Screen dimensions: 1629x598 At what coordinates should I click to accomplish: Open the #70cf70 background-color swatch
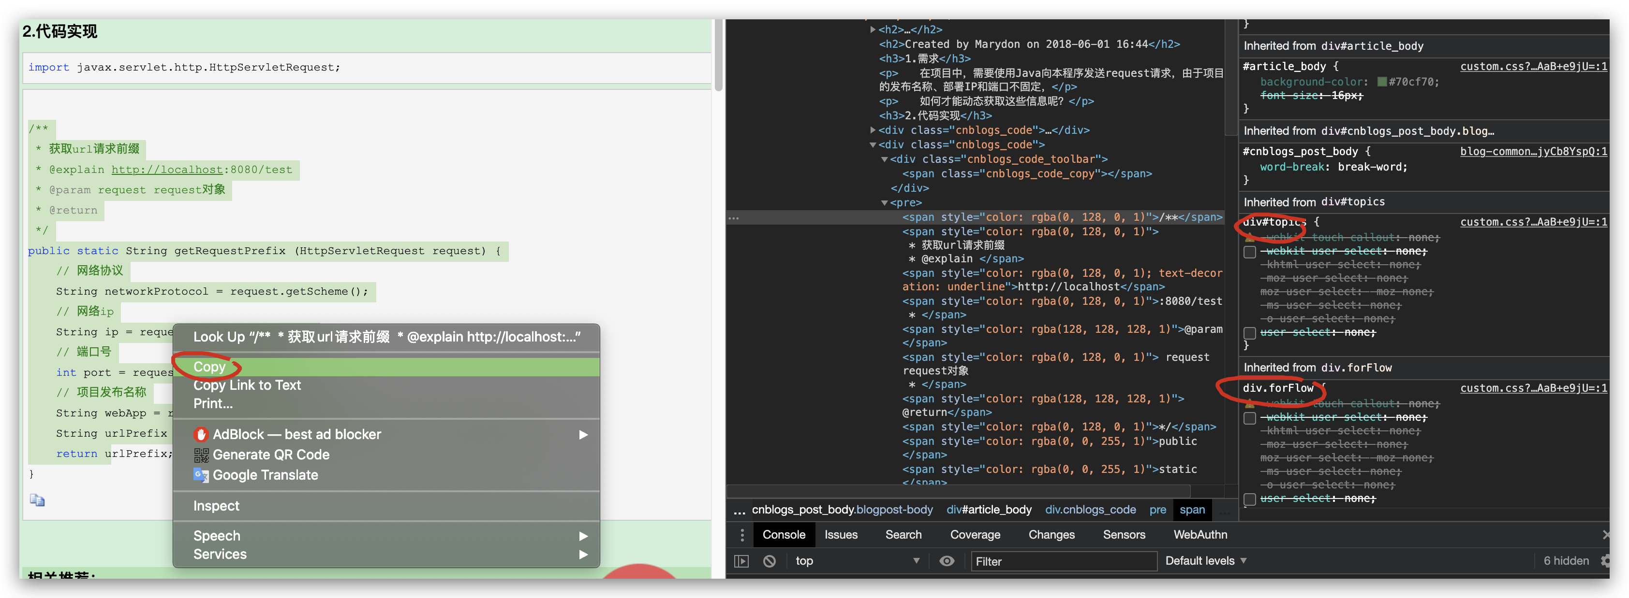coord(1382,82)
